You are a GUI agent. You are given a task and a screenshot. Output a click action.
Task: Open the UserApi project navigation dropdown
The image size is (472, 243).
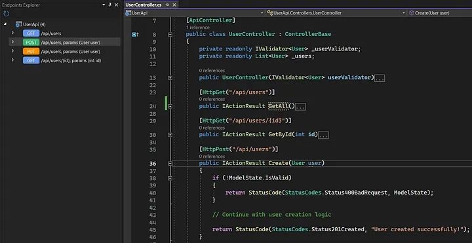[x=262, y=13]
